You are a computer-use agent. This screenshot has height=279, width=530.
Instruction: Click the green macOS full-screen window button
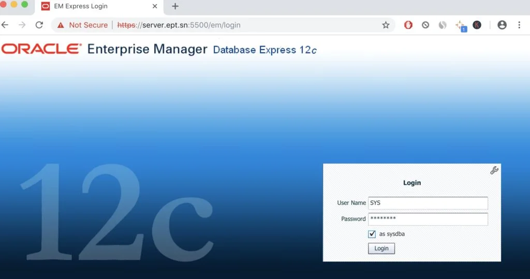(x=24, y=4)
